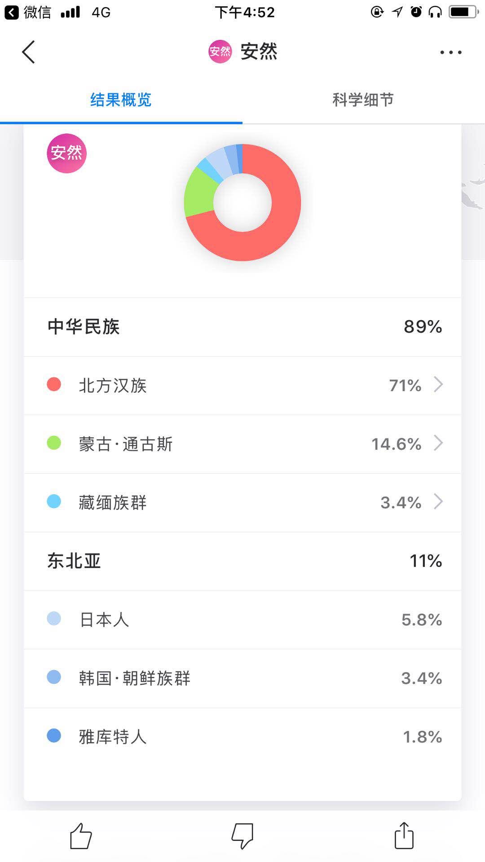
Task: Tap the 中华民族 89% header row
Action: (242, 327)
